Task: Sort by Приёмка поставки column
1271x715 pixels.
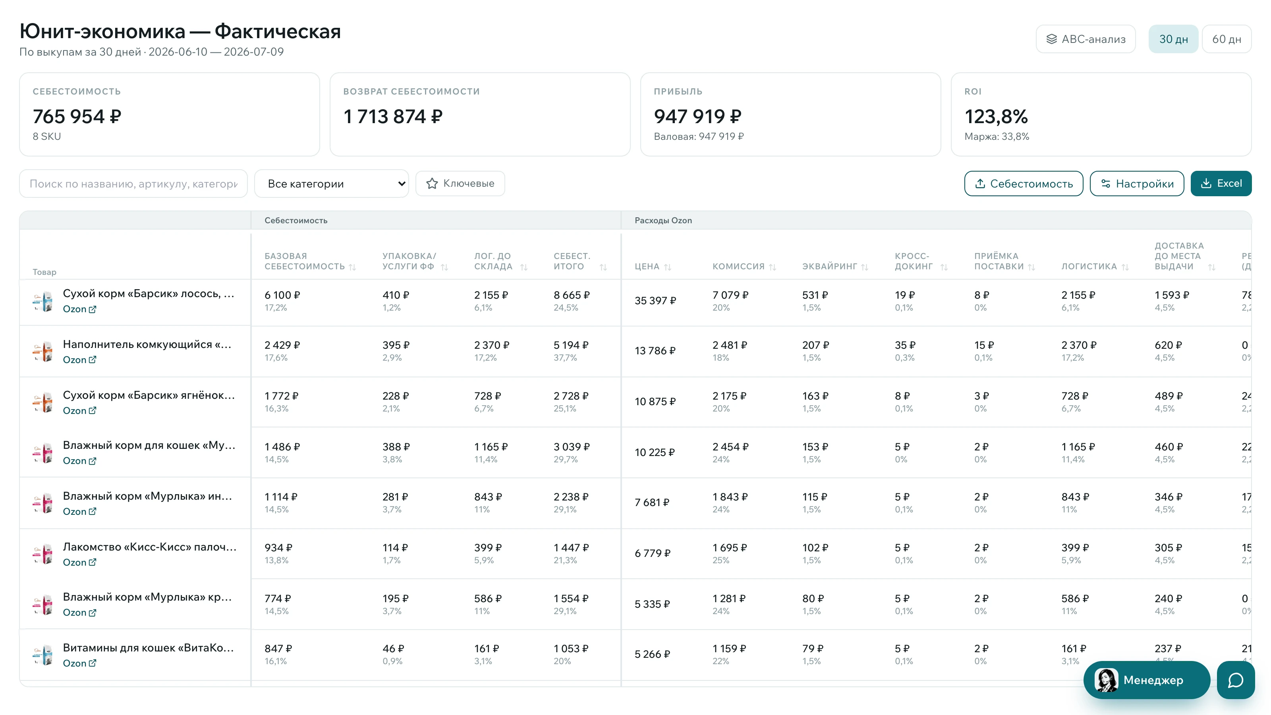Action: click(x=1031, y=267)
